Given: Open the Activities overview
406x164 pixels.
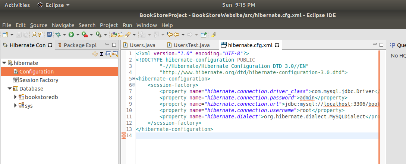Looking at the screenshot, I should [x=17, y=5].
